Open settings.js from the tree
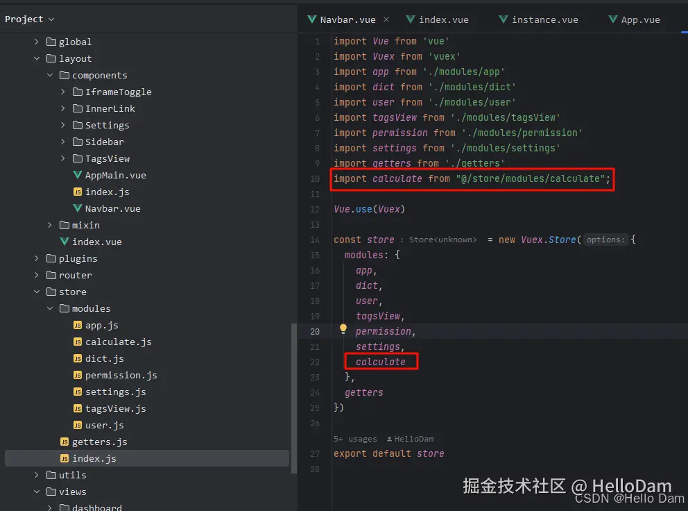The height and width of the screenshot is (511, 688). coord(115,392)
